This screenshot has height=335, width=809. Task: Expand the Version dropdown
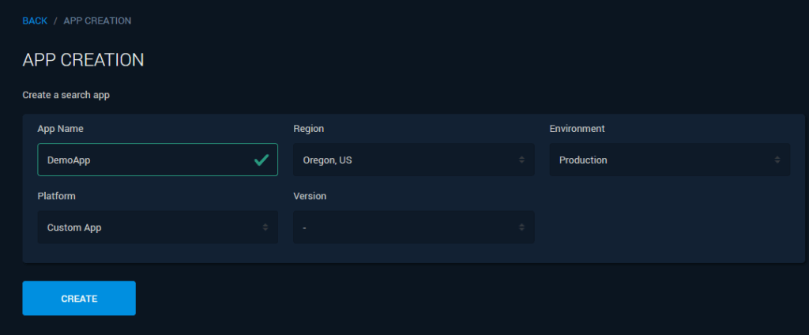(403, 228)
